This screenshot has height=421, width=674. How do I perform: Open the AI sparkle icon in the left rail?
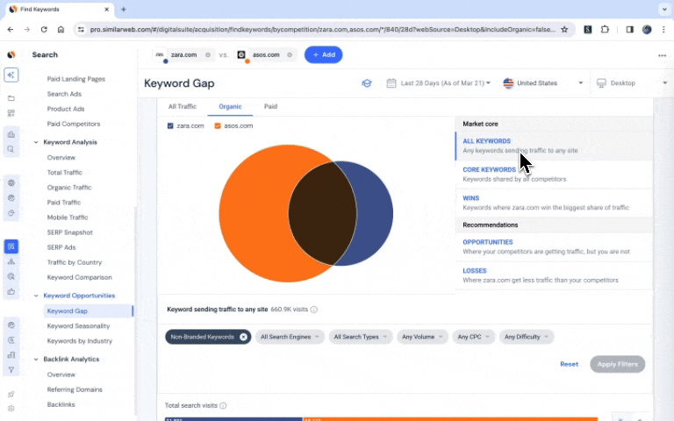(11, 75)
